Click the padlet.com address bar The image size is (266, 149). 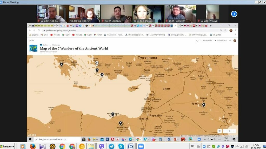104,30
